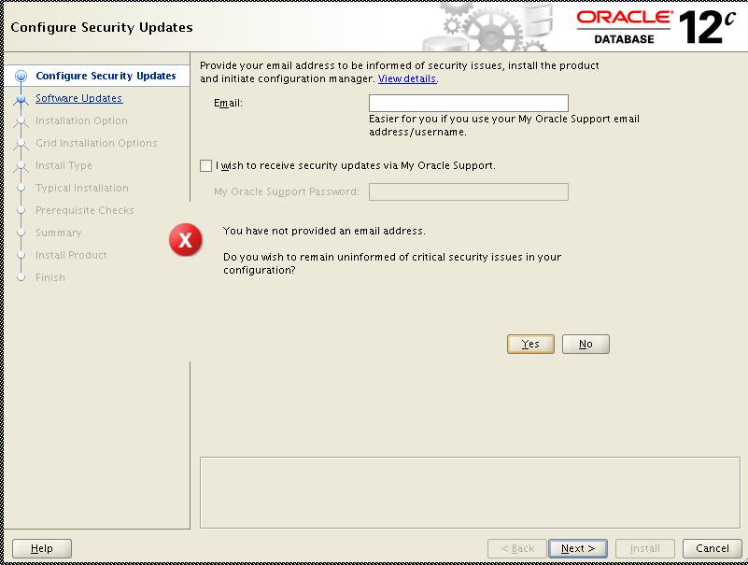748x565 pixels.
Task: Go to the Software Updates step
Action: [x=78, y=98]
